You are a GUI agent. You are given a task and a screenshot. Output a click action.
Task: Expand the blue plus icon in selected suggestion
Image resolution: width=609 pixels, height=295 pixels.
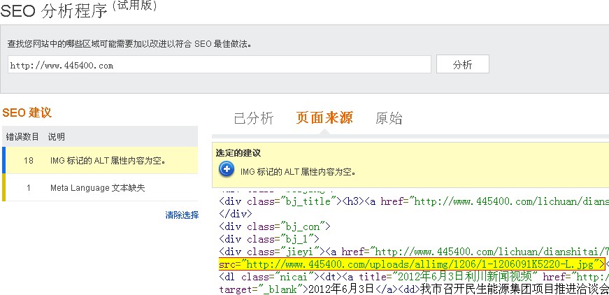click(x=226, y=169)
